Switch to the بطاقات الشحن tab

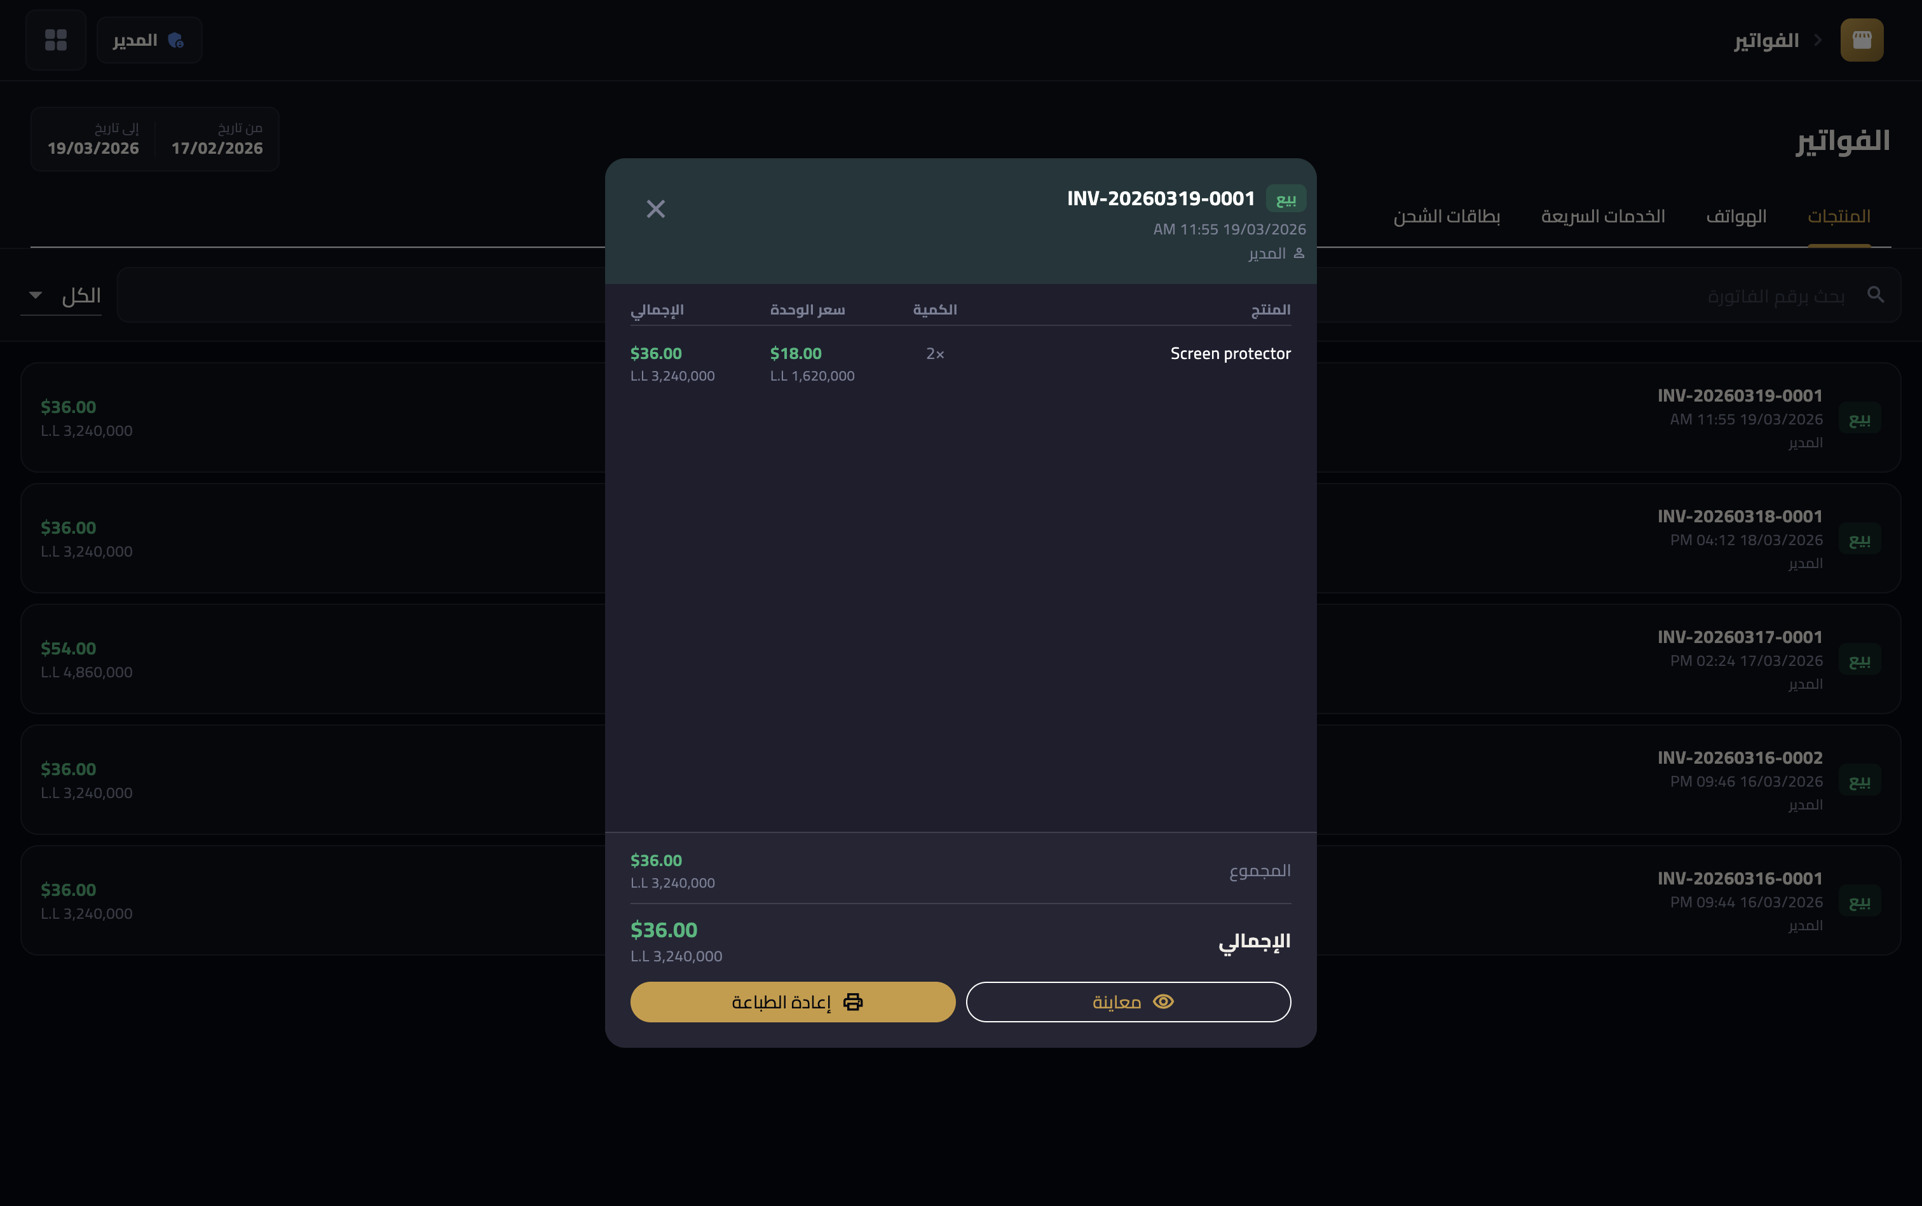(x=1446, y=215)
